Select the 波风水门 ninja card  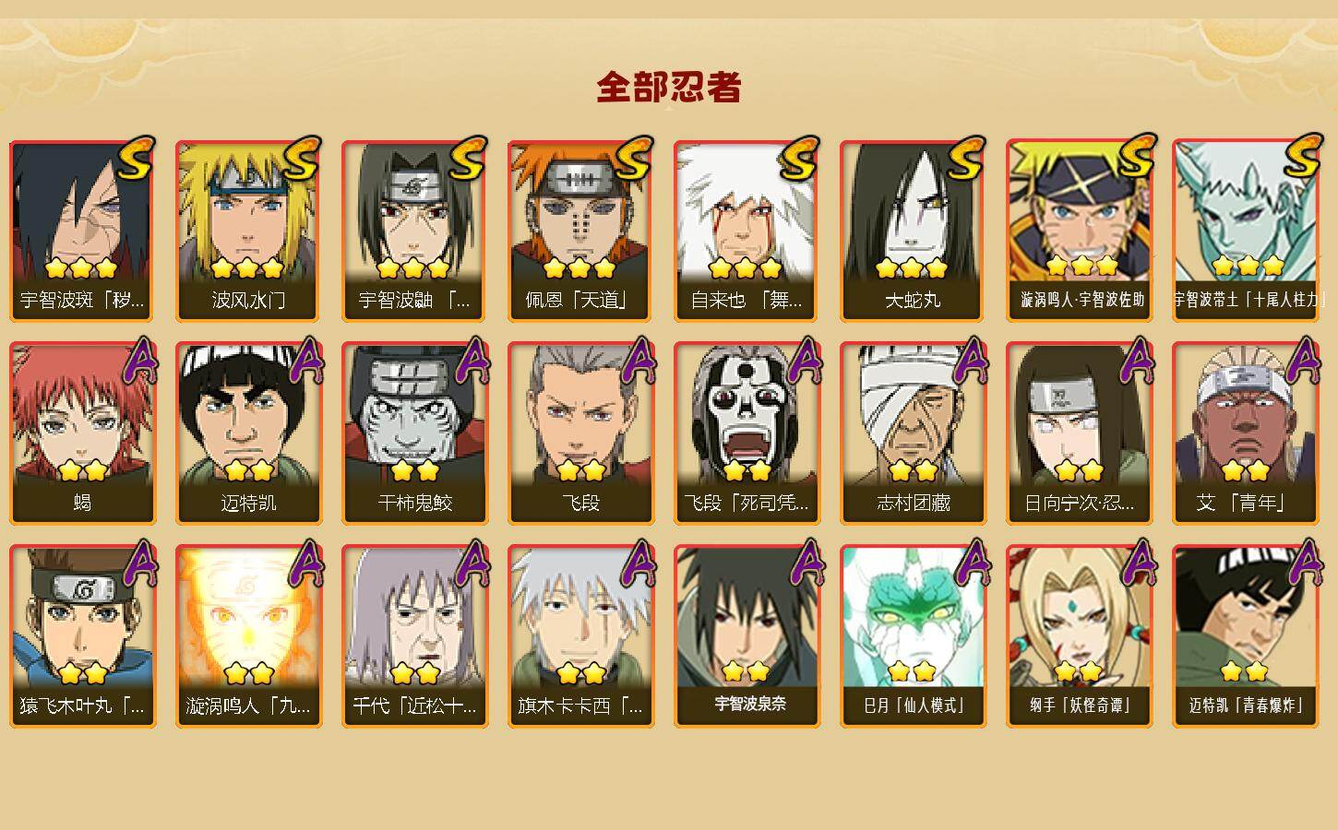248,231
